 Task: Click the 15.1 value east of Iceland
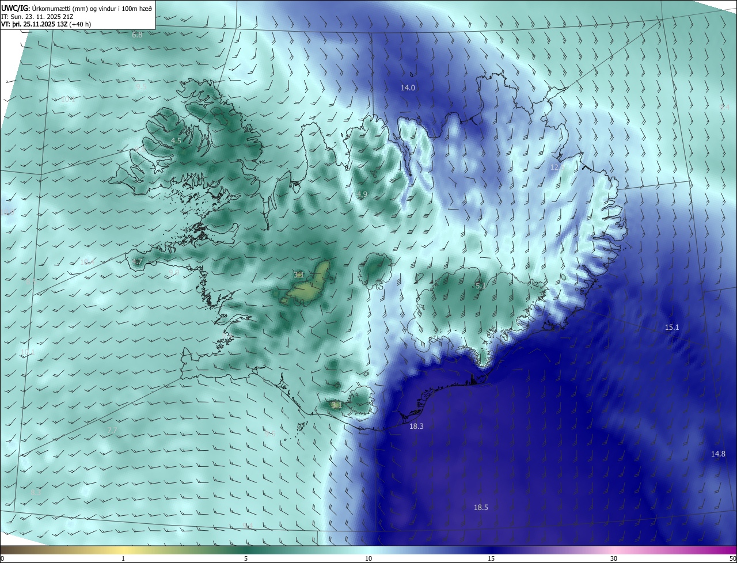672,327
